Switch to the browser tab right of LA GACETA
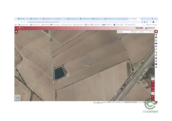This screenshot has width=172, height=121. click(x=36, y=19)
